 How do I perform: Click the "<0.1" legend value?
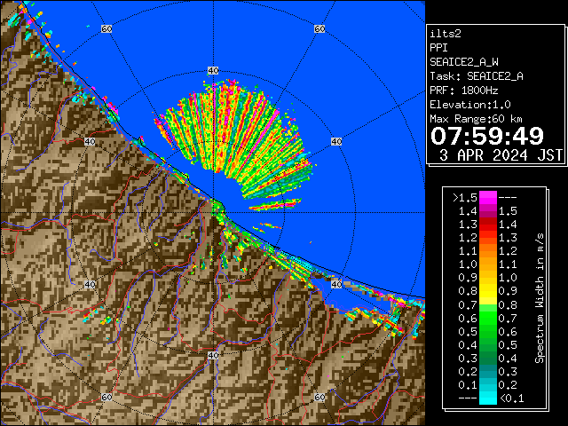[511, 398]
